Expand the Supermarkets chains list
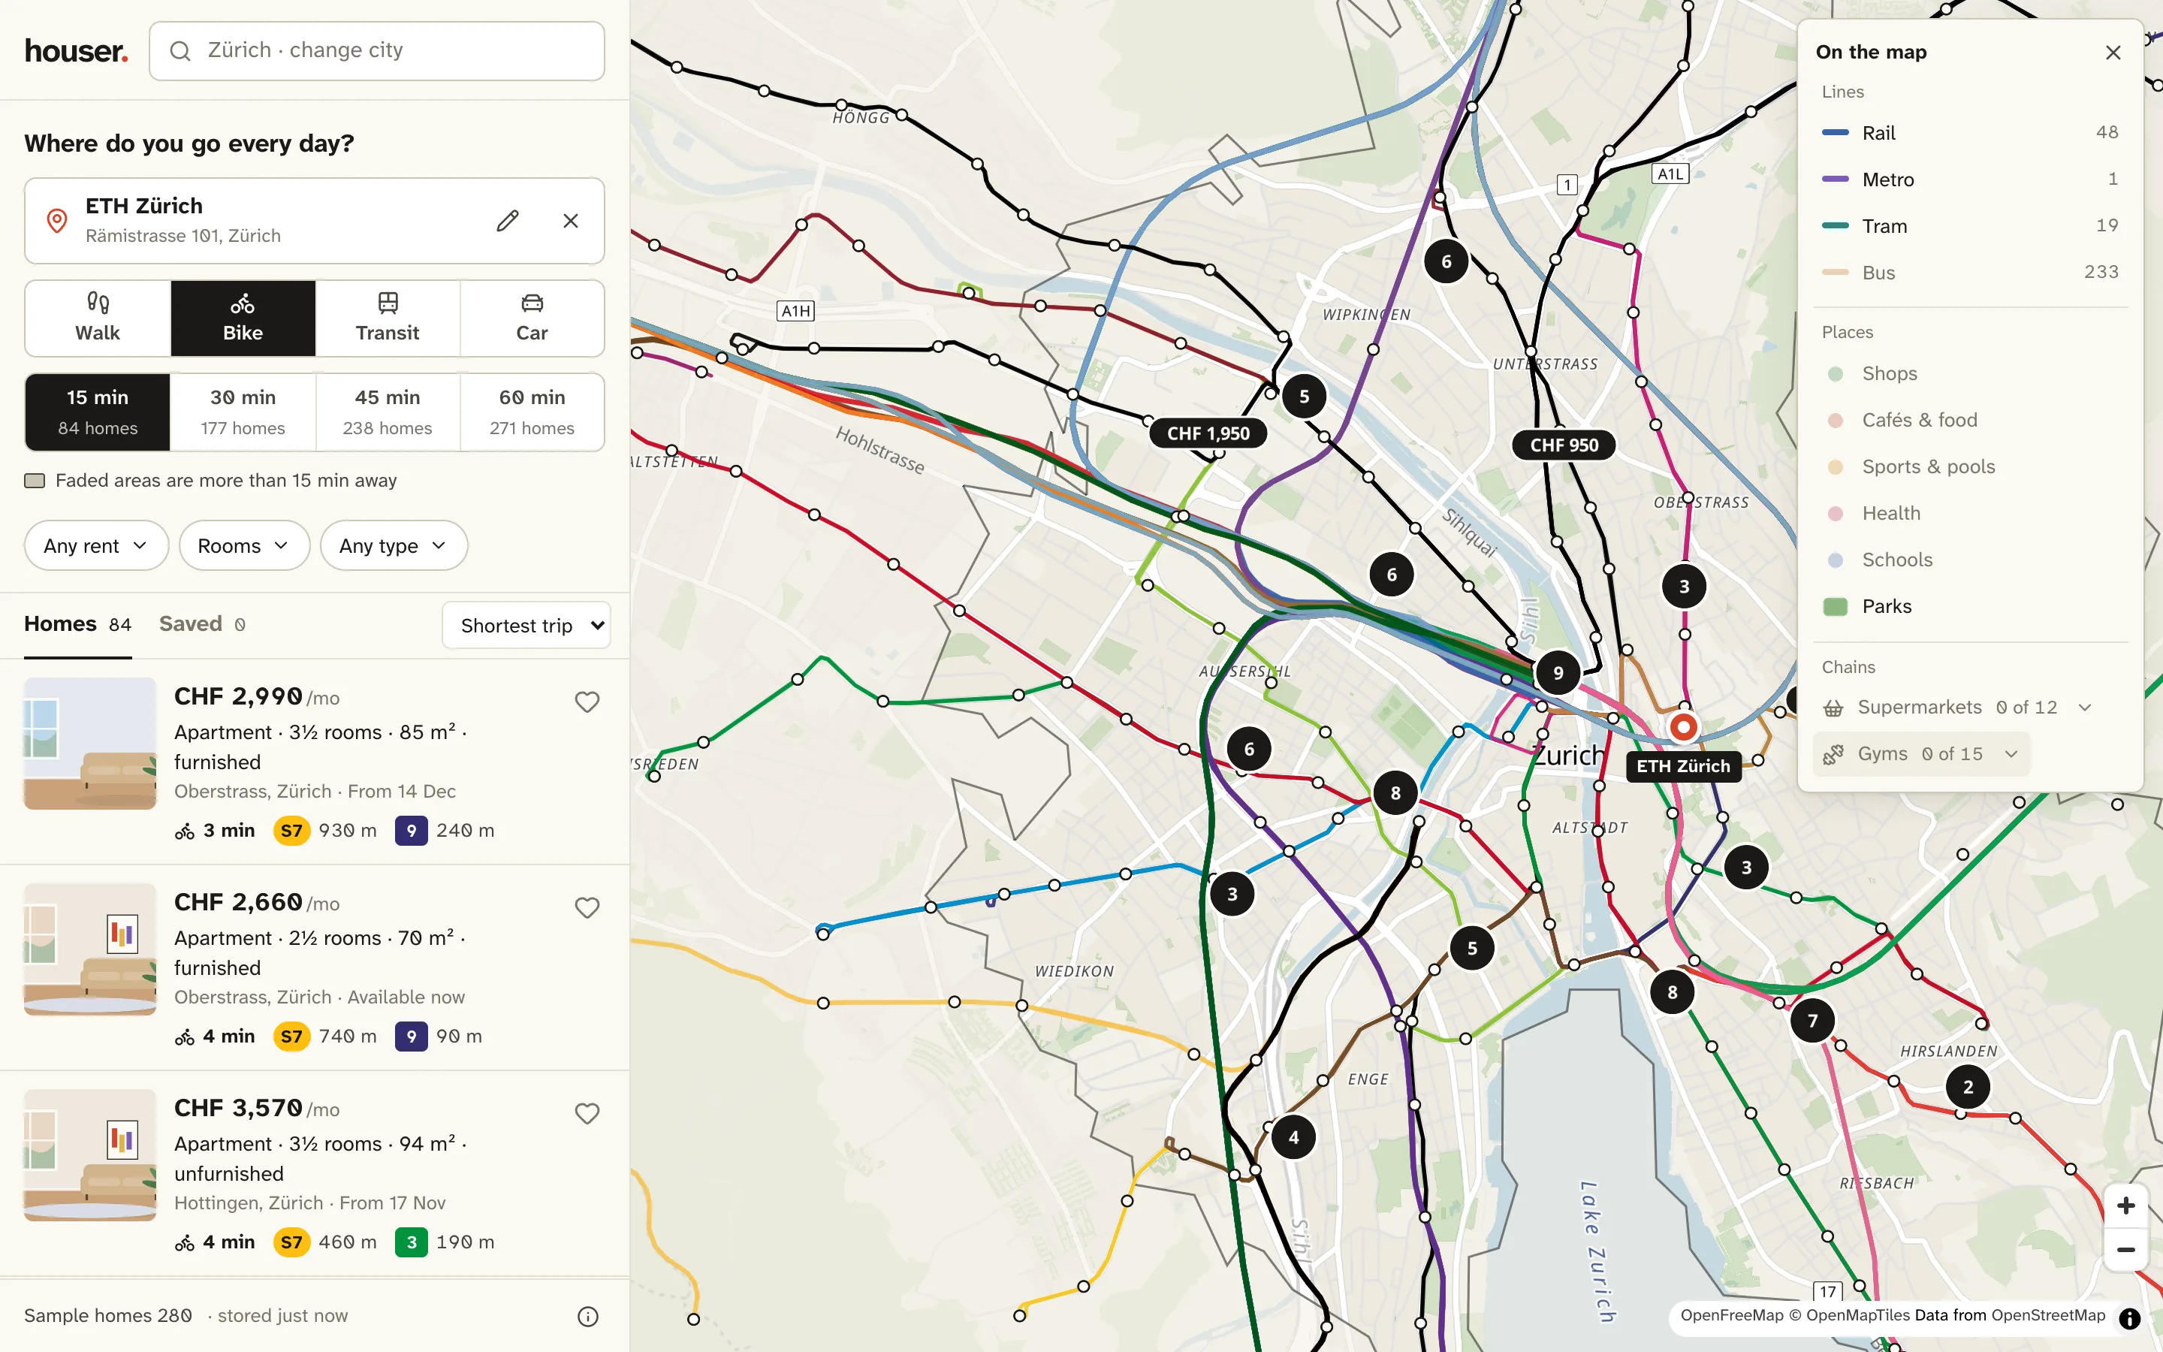This screenshot has width=2163, height=1352. click(1958, 708)
